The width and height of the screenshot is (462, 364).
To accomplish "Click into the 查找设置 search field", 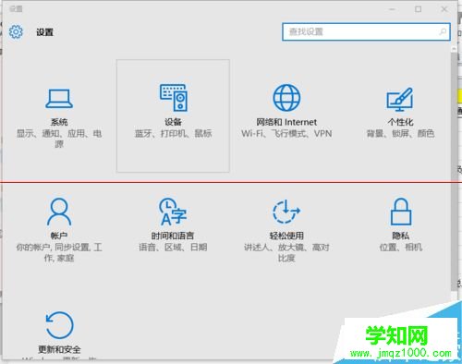I will coord(366,31).
